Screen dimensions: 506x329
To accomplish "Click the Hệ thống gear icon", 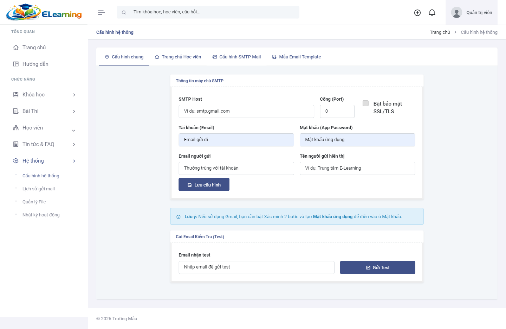I will (16, 161).
